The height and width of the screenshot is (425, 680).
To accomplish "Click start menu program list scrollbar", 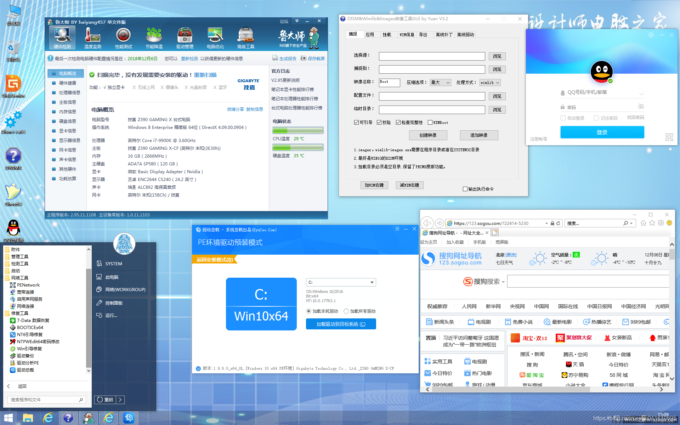I will coord(89,318).
